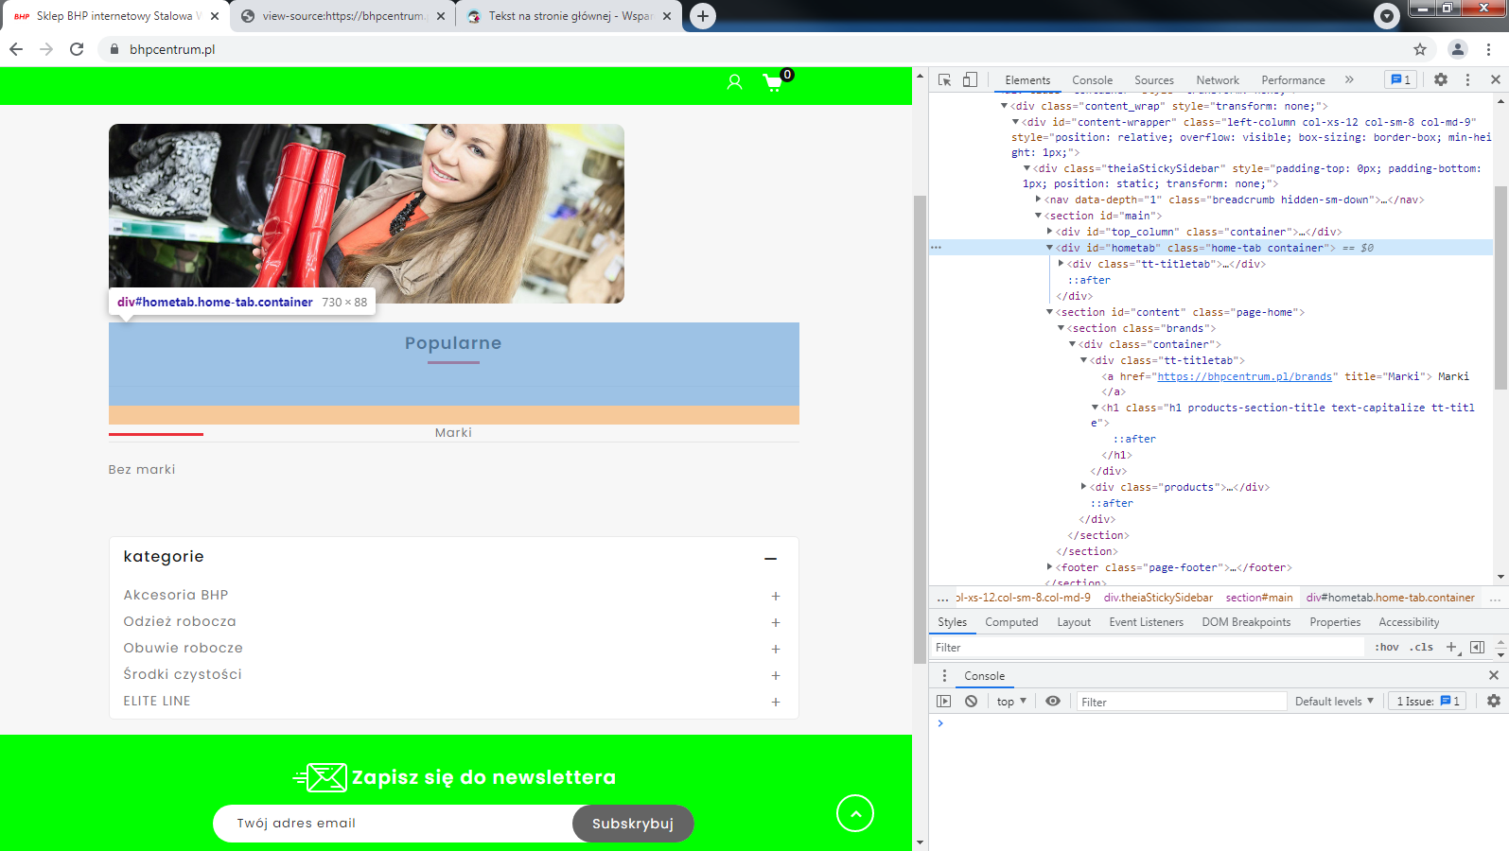Toggle the :hov element state panel
This screenshot has width=1509, height=851.
[x=1386, y=648]
